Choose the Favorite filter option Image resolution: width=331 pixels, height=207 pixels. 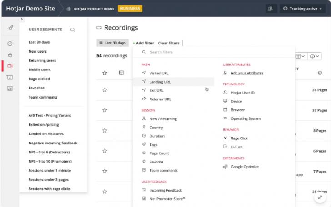point(156,162)
